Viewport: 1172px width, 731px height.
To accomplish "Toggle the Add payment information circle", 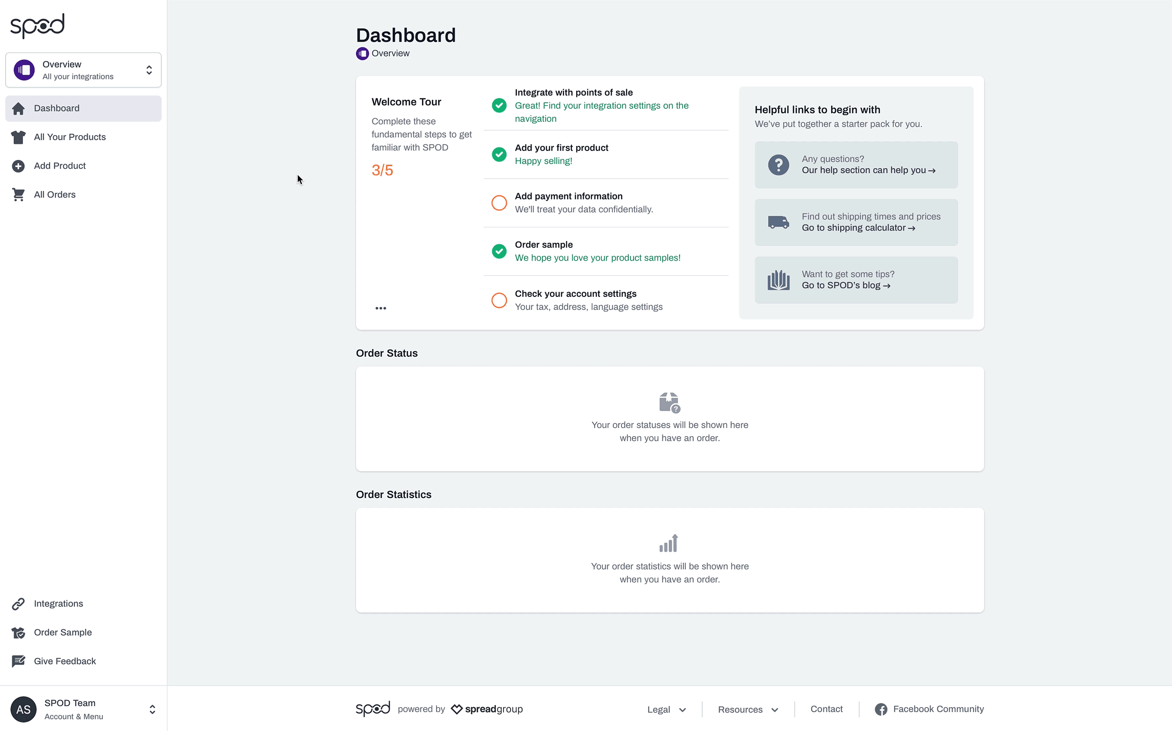I will tap(499, 203).
